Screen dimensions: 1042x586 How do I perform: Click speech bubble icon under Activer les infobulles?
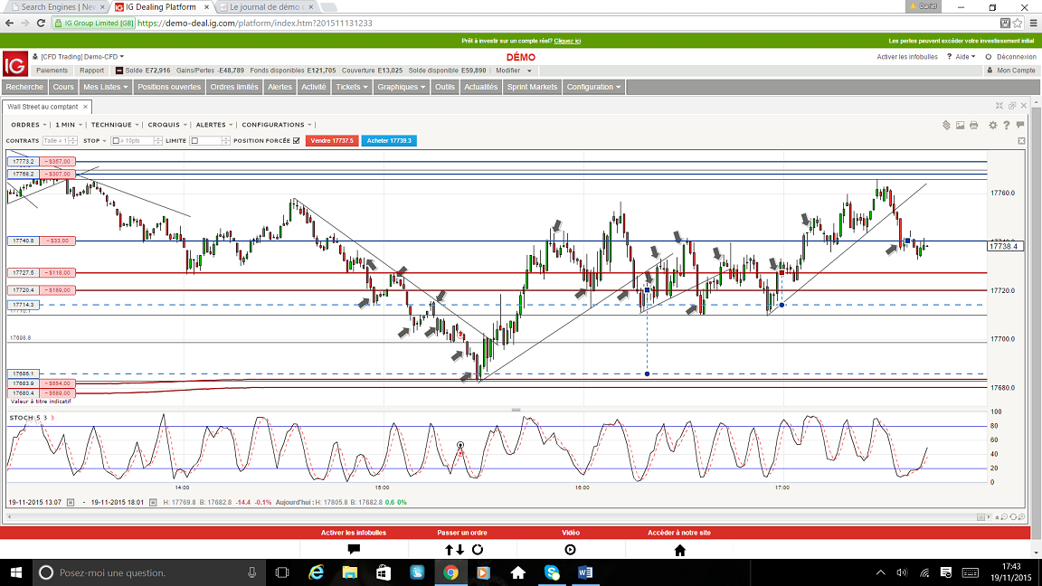354,550
